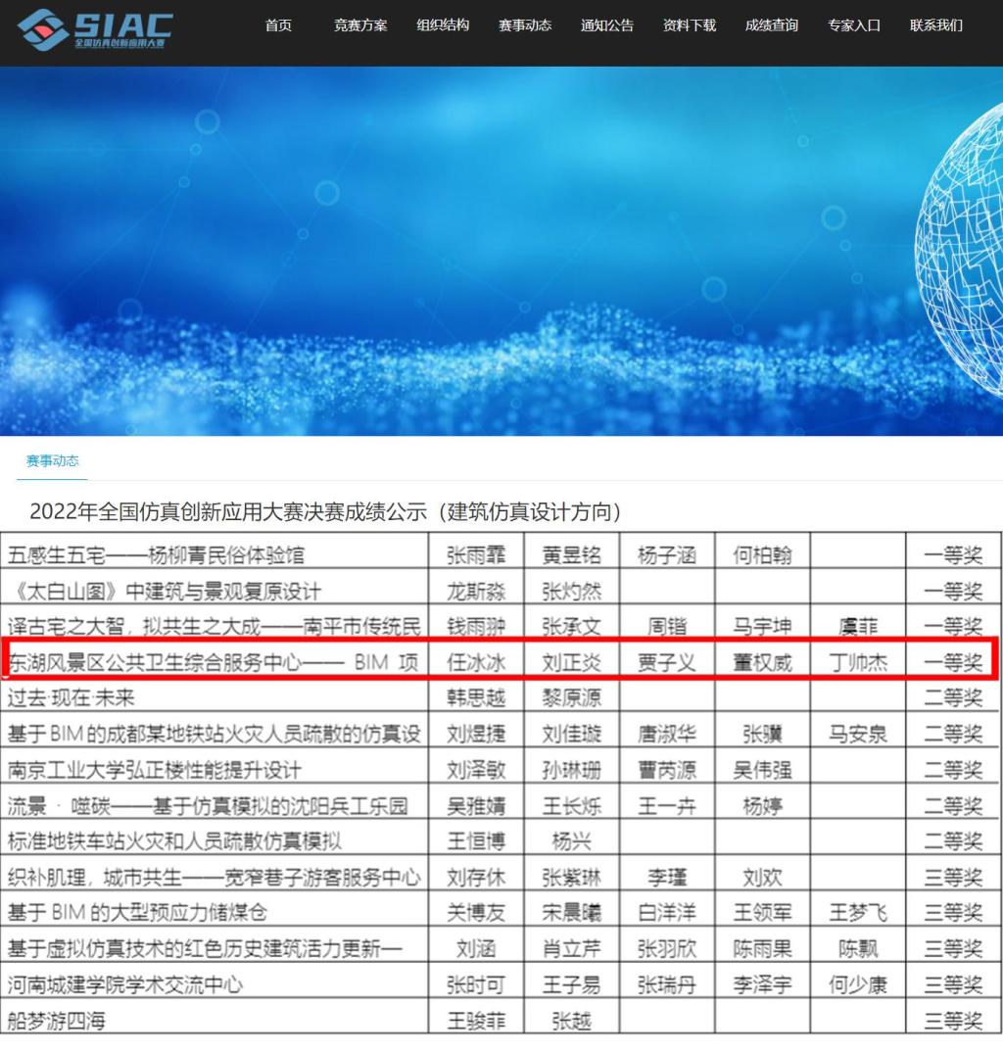The width and height of the screenshot is (1003, 1052).
Task: Select the highlighted 东湖风景区 project cell
Action: coord(214,662)
